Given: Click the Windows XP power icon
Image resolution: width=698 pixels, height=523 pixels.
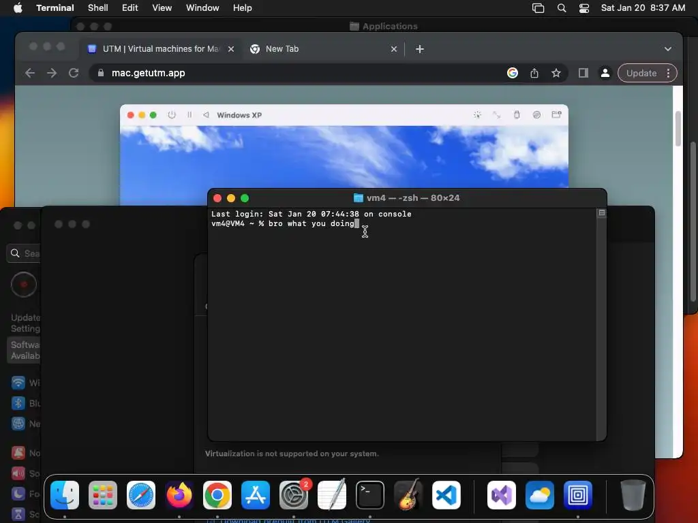Looking at the screenshot, I should click(x=172, y=114).
